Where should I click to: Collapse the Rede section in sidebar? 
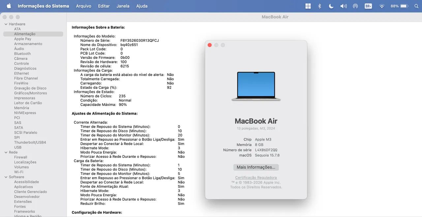pyautogui.click(x=6, y=152)
